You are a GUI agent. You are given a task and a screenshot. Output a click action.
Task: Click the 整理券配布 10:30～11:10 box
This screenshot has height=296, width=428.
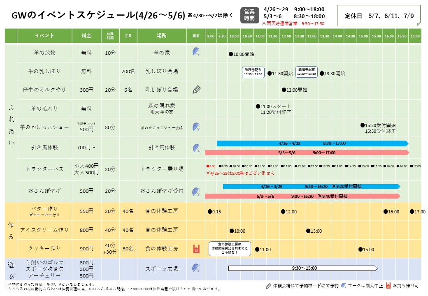click(x=253, y=72)
